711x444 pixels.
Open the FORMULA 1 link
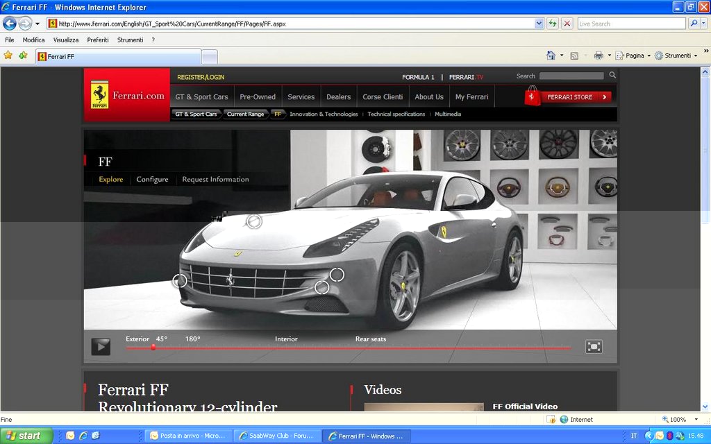(418, 77)
